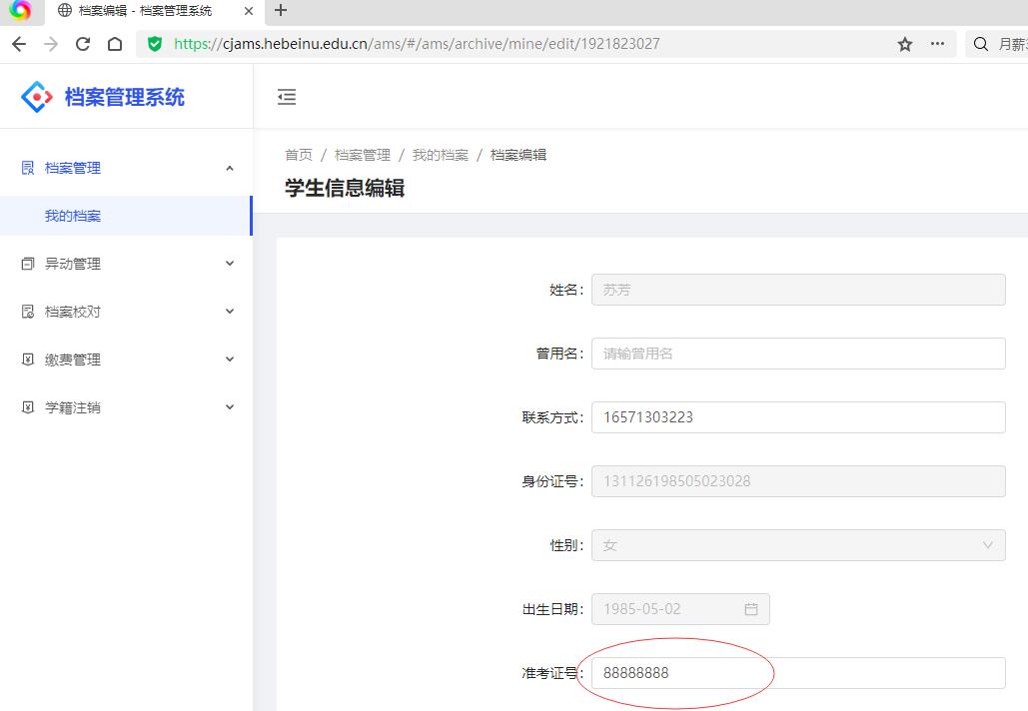Open the 性别 dropdown
This screenshot has width=1028, height=711.
[798, 545]
